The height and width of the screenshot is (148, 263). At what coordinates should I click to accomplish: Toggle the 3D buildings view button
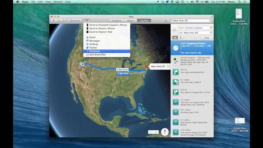click(58, 21)
